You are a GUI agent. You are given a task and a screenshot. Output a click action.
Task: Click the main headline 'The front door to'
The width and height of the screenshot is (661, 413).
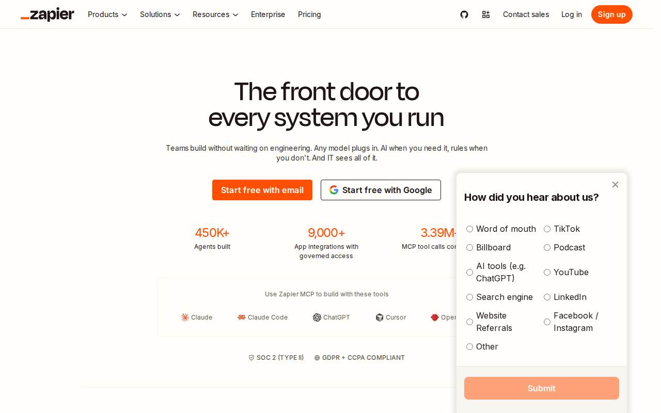click(x=326, y=92)
